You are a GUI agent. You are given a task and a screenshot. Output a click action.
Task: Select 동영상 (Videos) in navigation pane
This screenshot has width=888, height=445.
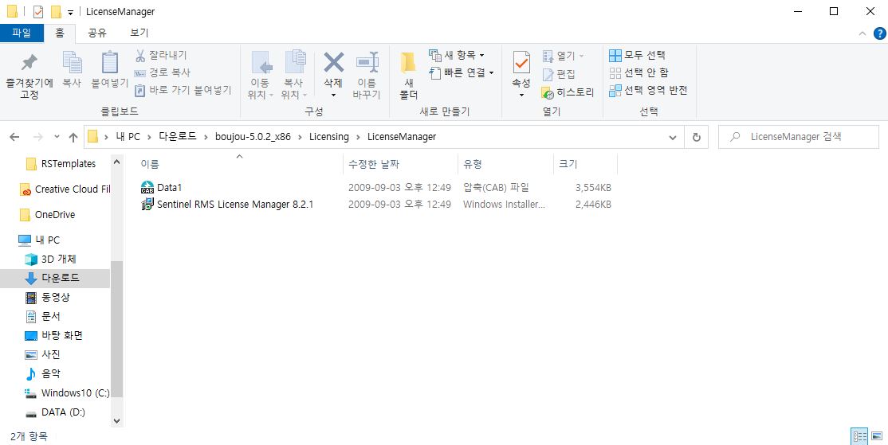(48, 298)
